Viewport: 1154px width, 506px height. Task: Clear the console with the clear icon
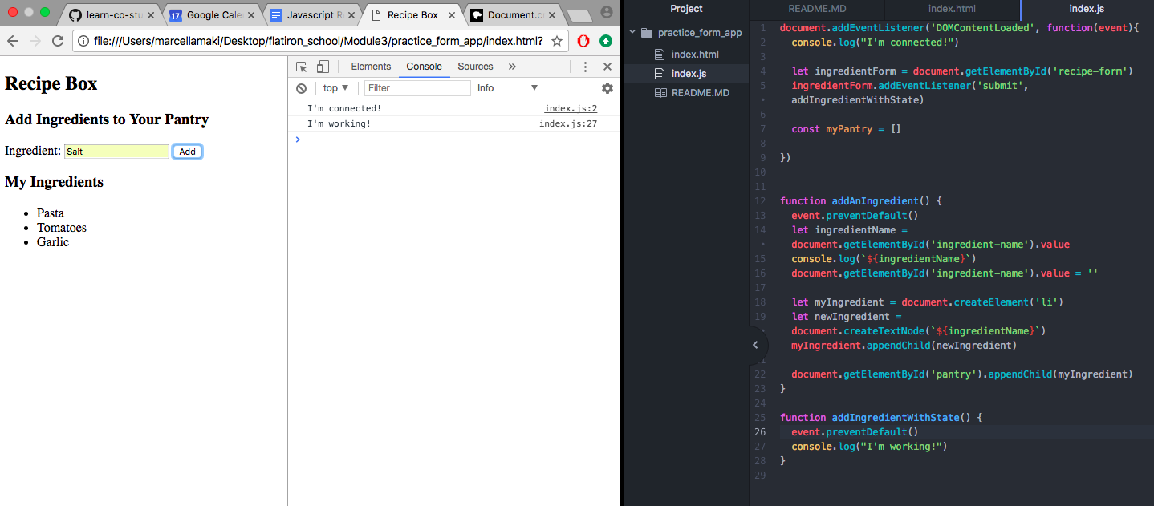point(301,88)
